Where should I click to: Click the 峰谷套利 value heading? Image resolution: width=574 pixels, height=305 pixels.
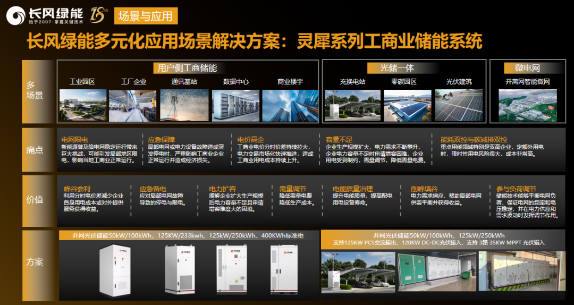76,189
